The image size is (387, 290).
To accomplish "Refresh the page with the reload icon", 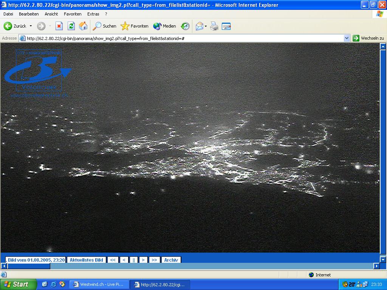I will (71, 26).
